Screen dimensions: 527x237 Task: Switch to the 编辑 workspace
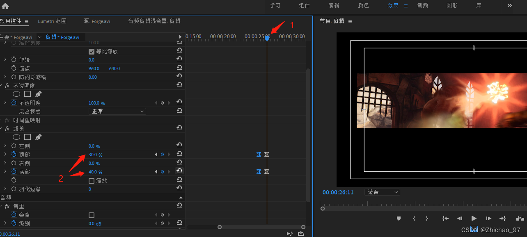[x=334, y=6]
